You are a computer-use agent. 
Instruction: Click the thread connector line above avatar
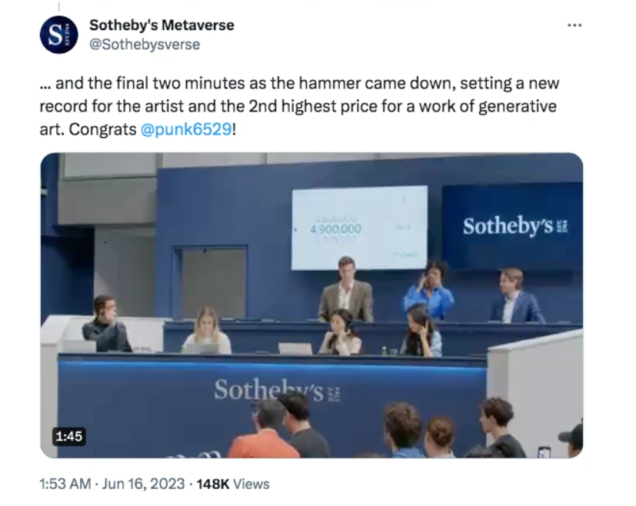[58, 7]
